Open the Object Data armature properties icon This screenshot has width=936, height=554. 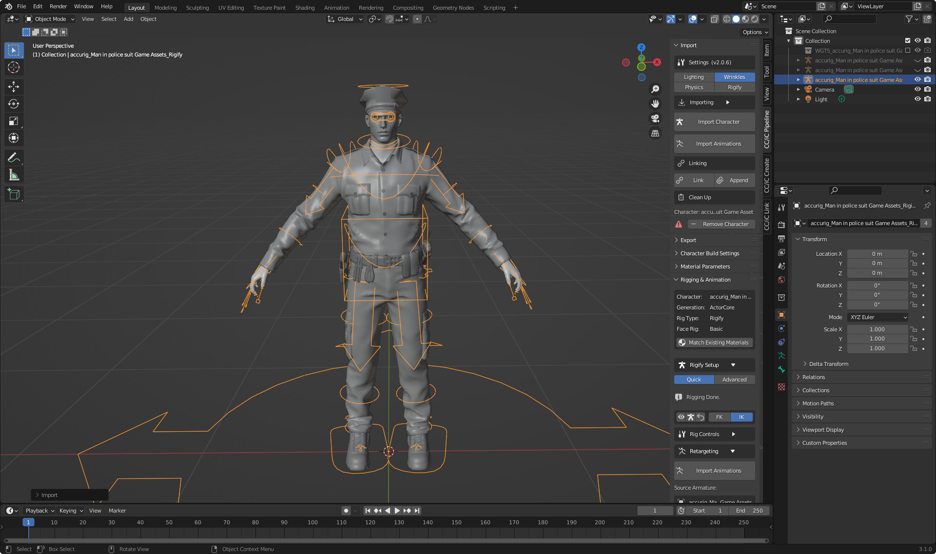pyautogui.click(x=781, y=356)
